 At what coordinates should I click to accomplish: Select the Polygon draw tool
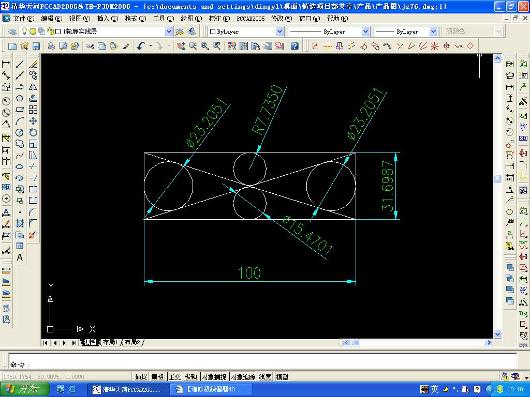[x=20, y=98]
